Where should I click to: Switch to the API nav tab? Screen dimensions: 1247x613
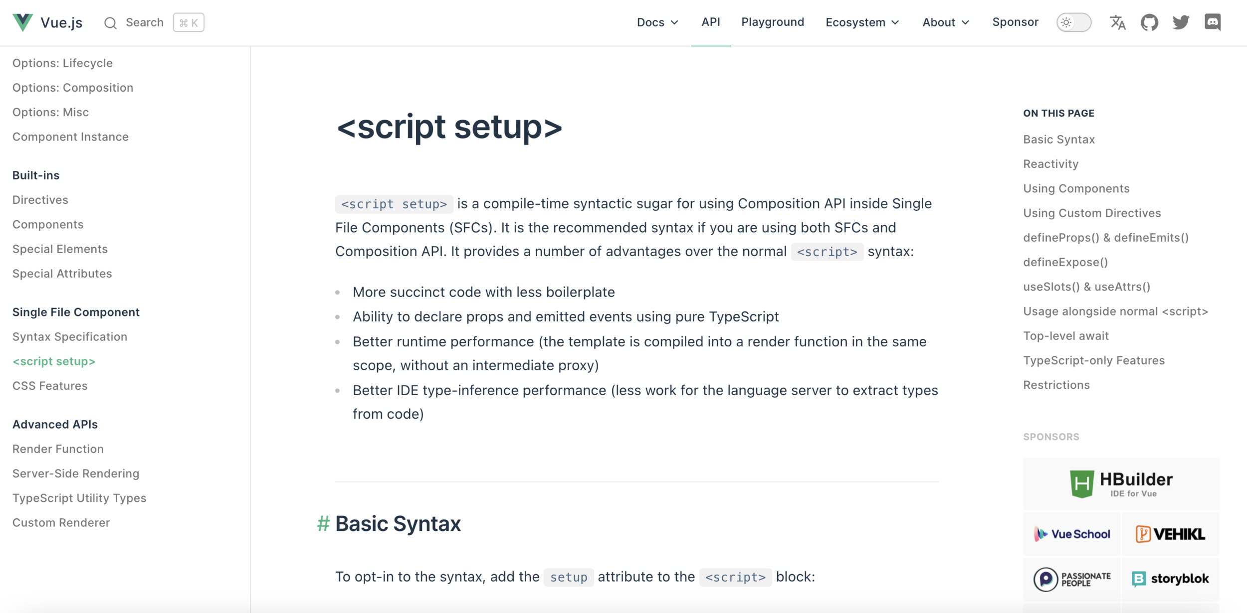[710, 22]
